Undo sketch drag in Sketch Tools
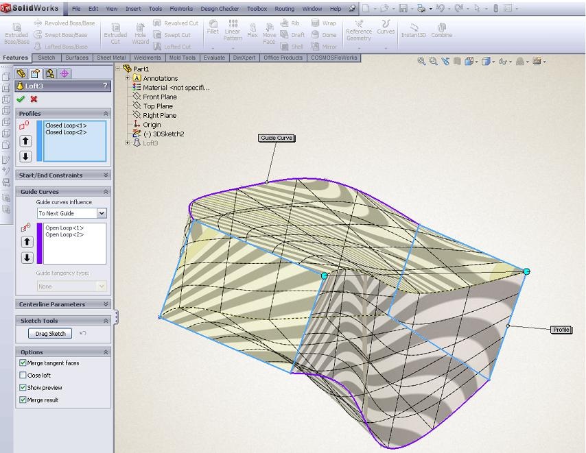 (x=83, y=334)
